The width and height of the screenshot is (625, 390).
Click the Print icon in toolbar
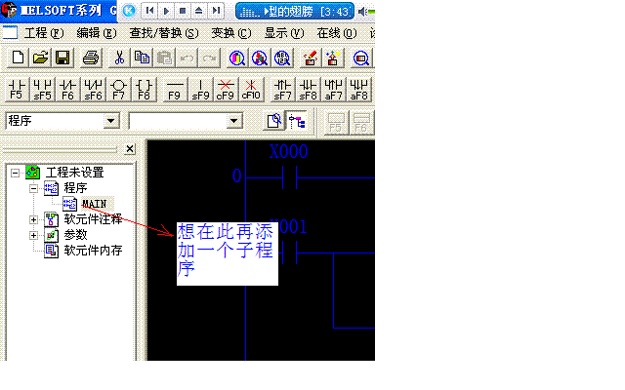(91, 58)
